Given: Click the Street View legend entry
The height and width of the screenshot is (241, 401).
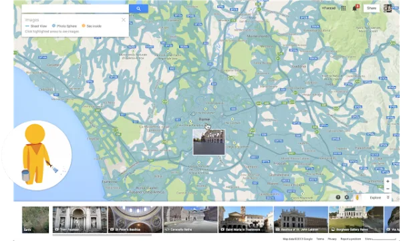Looking at the screenshot, I should coord(36,26).
